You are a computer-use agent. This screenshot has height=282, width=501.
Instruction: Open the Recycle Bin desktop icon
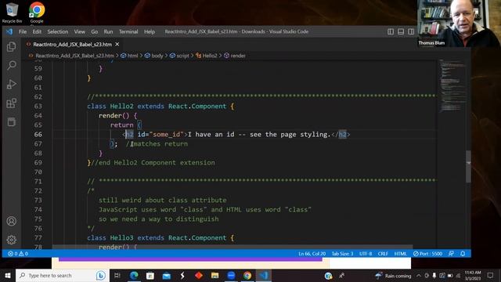click(x=13, y=13)
